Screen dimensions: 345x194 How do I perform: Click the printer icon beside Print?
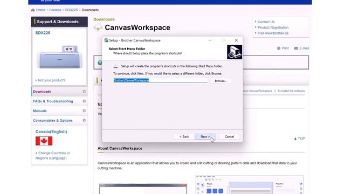[279, 48]
